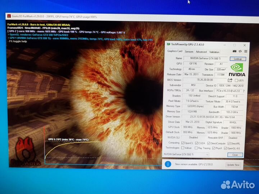This screenshot has height=194, width=259.
Task: Click the blue info icon in update bar
Action: point(168,164)
